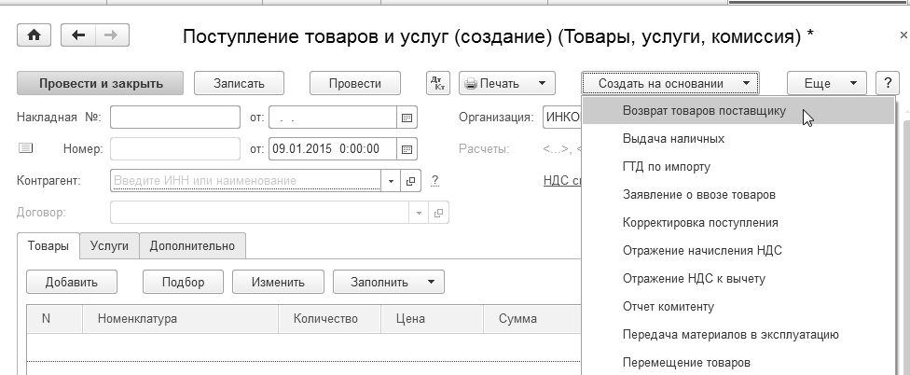
Task: Click the icon left of Номер
Action: click(x=25, y=148)
